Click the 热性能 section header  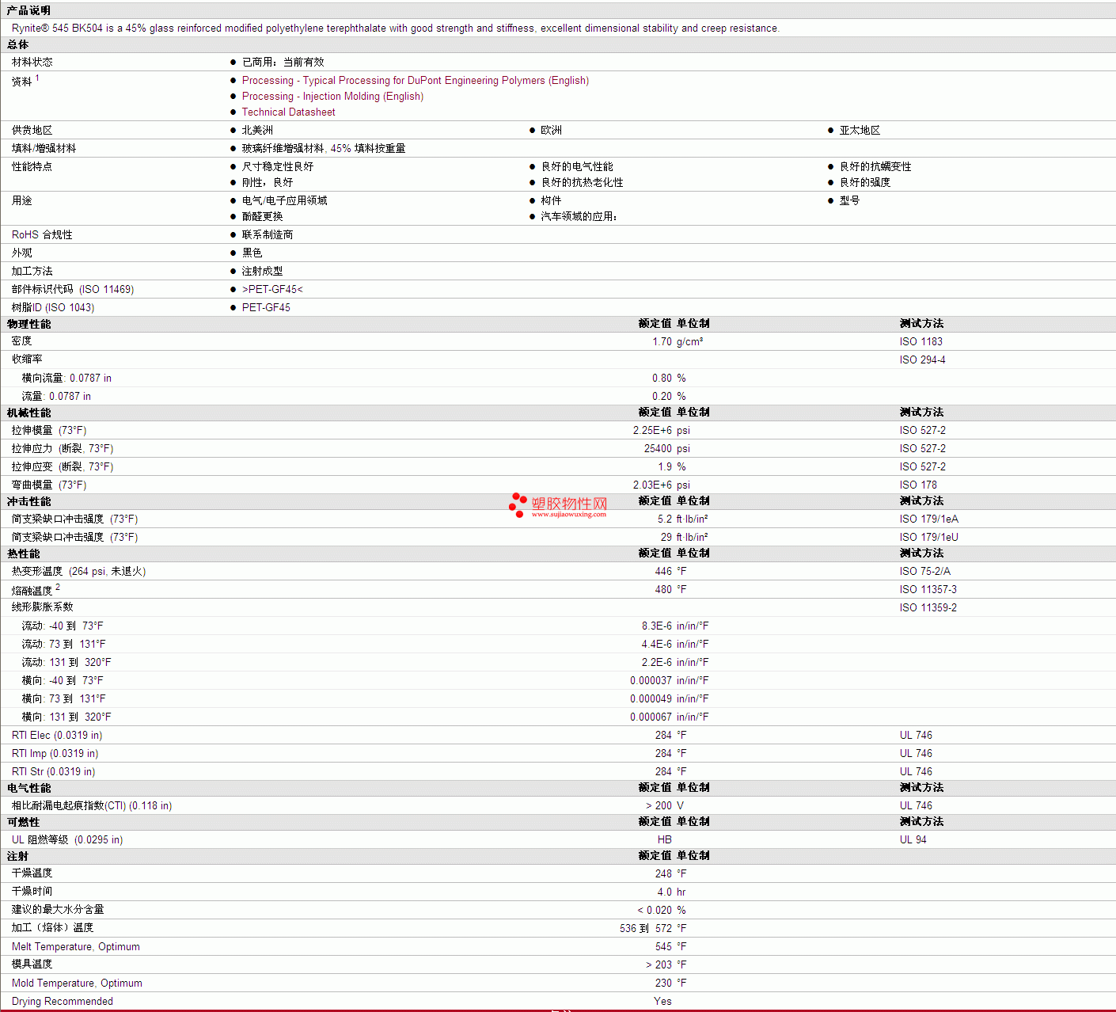pyautogui.click(x=24, y=554)
